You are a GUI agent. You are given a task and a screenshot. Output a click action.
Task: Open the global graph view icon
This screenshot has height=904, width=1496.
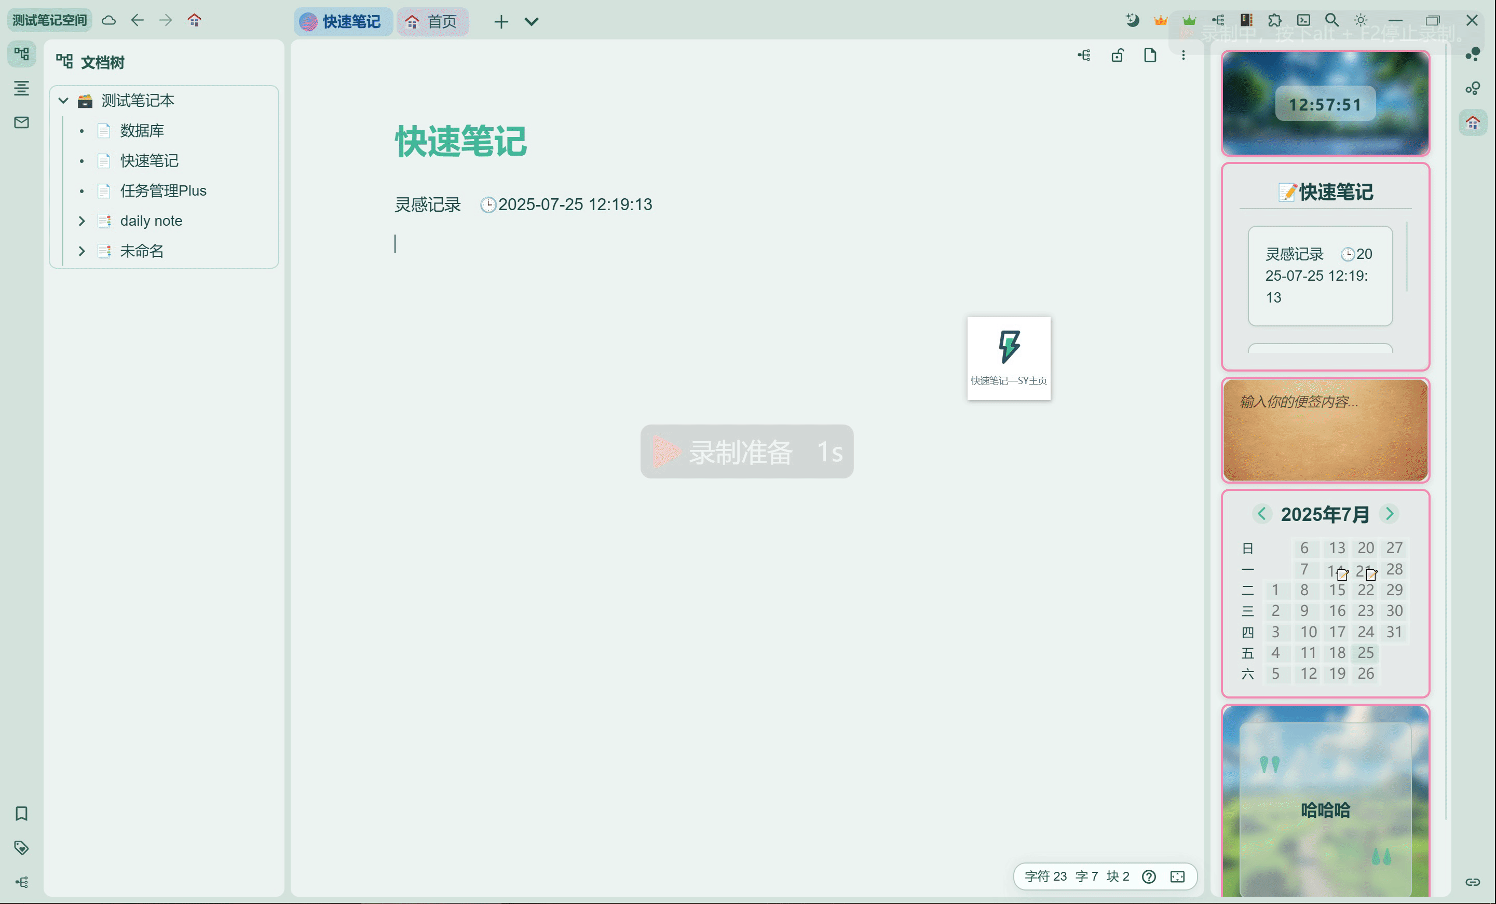[x=1472, y=54]
